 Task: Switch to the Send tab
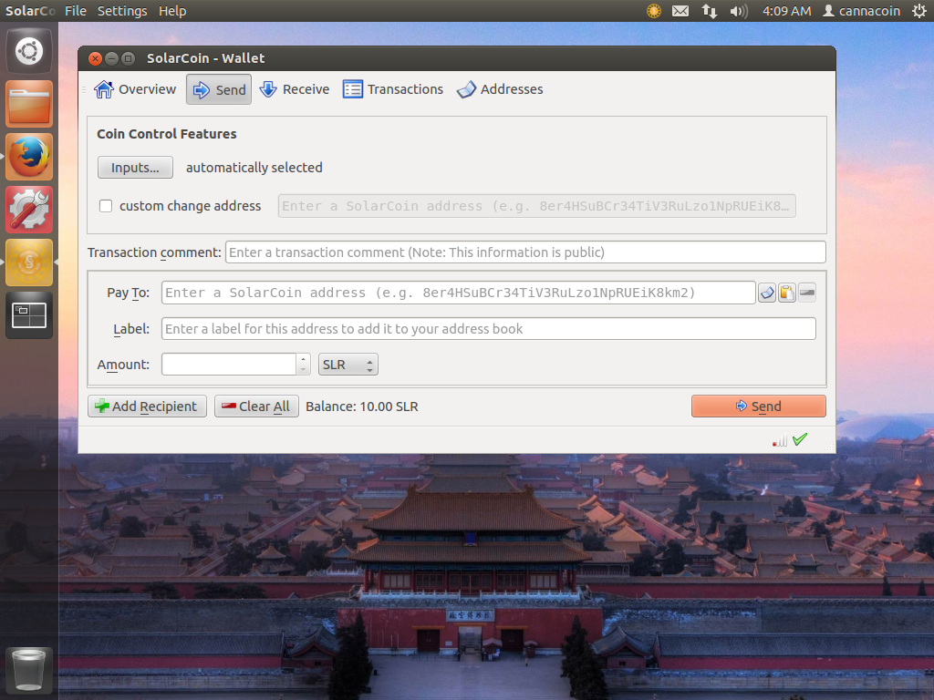point(219,89)
